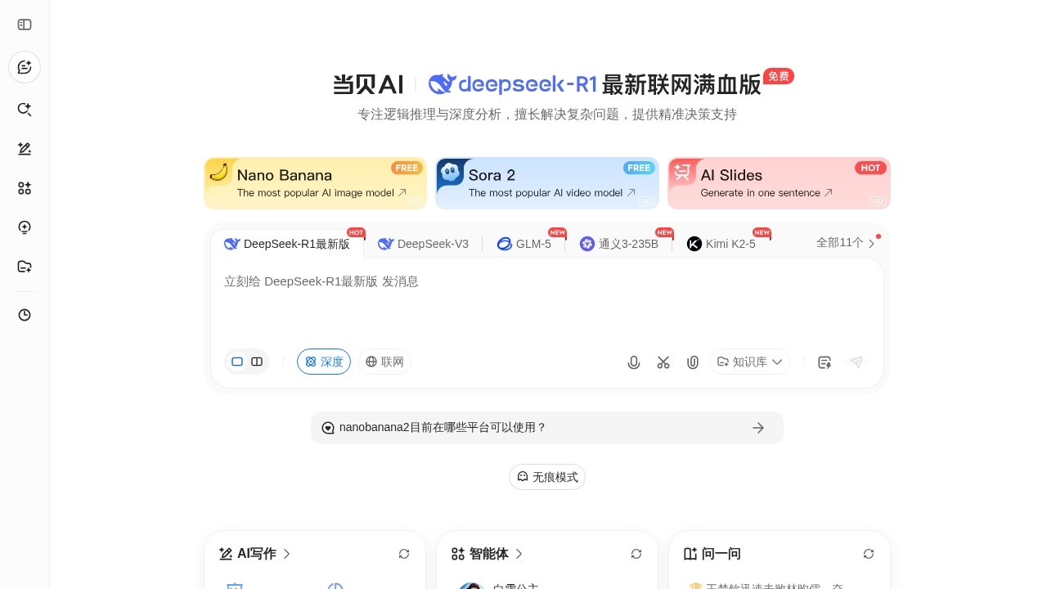This screenshot has height=589, width=1047.
Task: Open history clock icon in sidebar
Action: pos(25,315)
